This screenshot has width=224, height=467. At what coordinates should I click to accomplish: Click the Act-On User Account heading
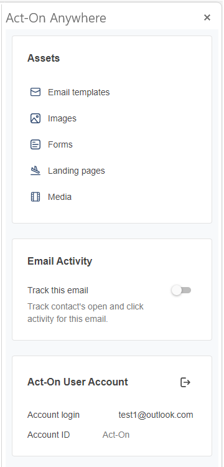pos(78,382)
